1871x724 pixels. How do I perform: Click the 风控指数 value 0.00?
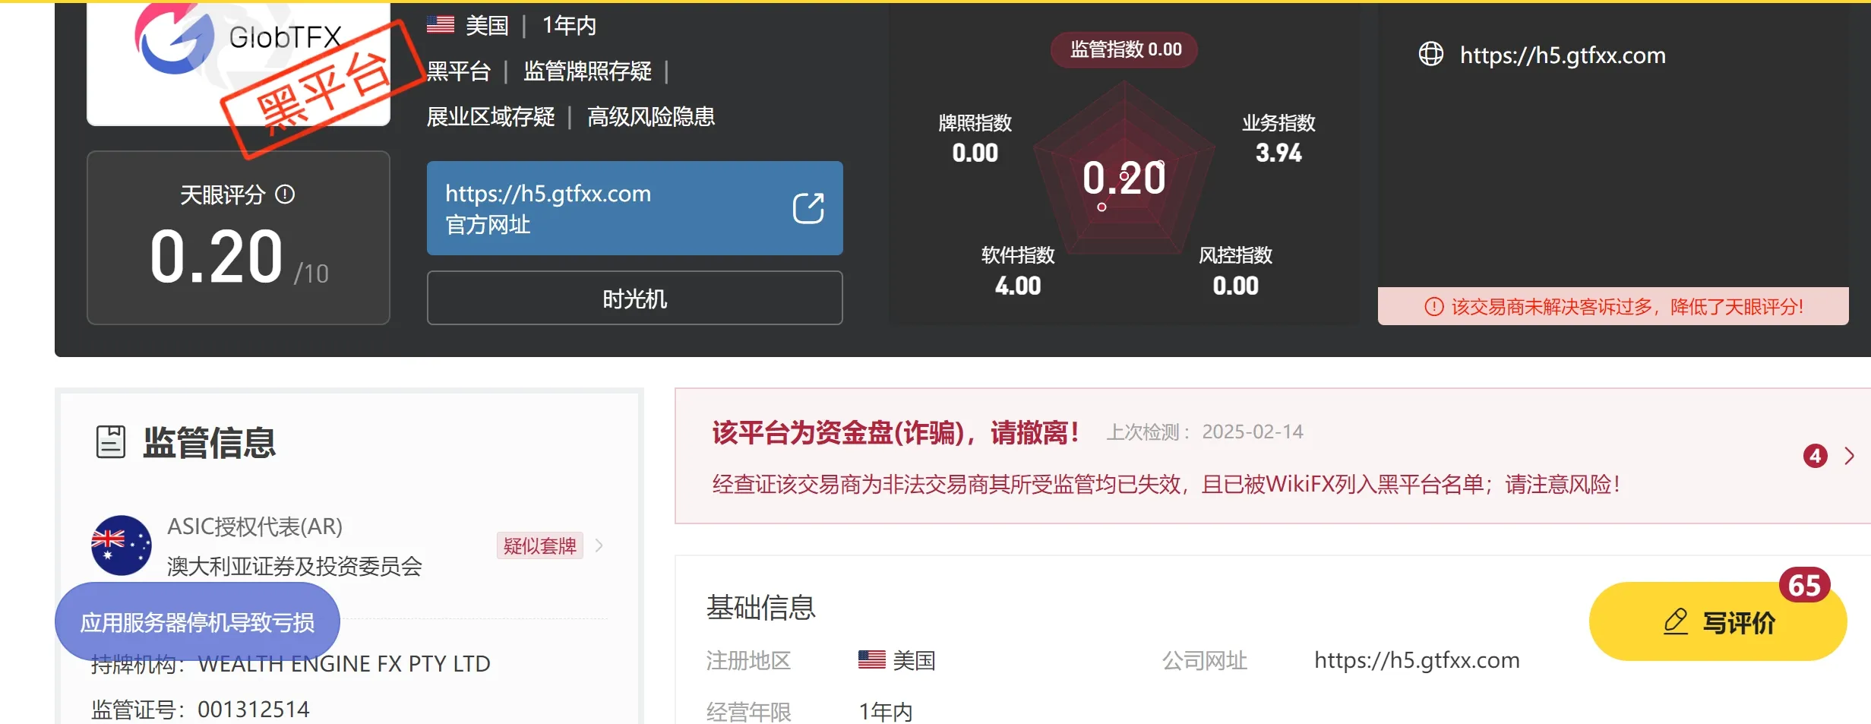point(1236,286)
